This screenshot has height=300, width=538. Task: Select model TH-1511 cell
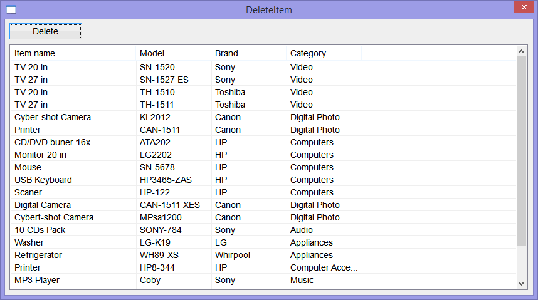[x=157, y=105]
